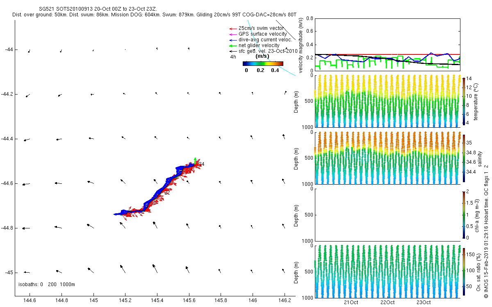Click the magenta GPS surface velocity arrow
The image size is (492, 307).
pyautogui.click(x=232, y=34)
